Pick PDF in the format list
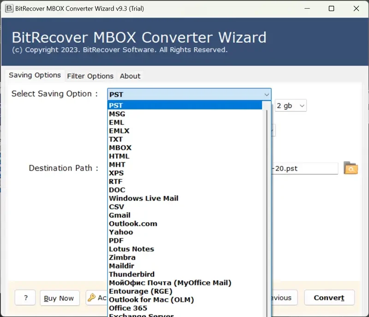Image resolution: width=369 pixels, height=317 pixels. [116, 240]
